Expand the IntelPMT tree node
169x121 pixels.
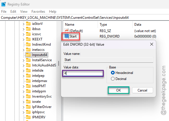[x=23, y=86]
